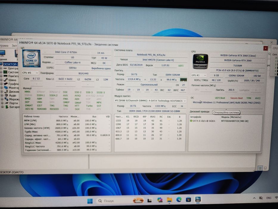Expand the Шина tree node
278x209 pixels.
pos(1,80)
